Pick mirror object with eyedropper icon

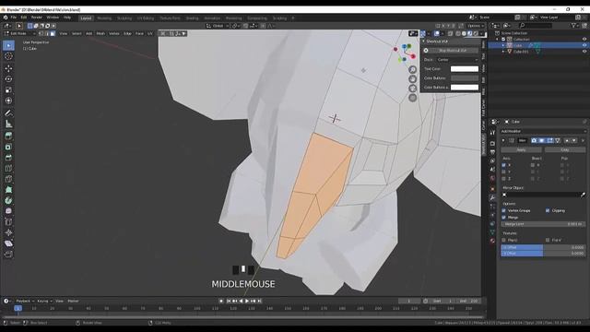[x=583, y=195]
